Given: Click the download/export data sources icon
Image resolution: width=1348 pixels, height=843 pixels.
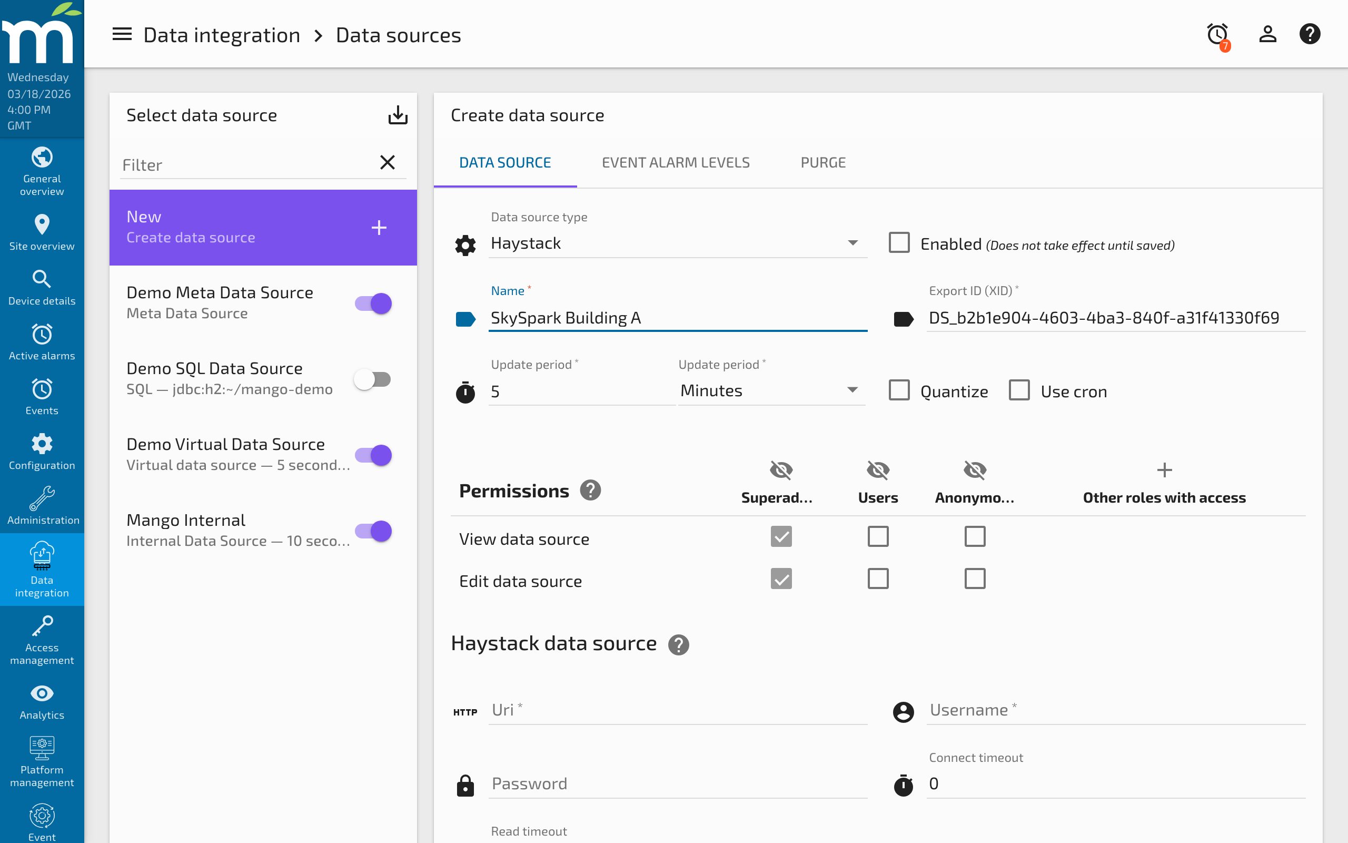Looking at the screenshot, I should [x=398, y=115].
